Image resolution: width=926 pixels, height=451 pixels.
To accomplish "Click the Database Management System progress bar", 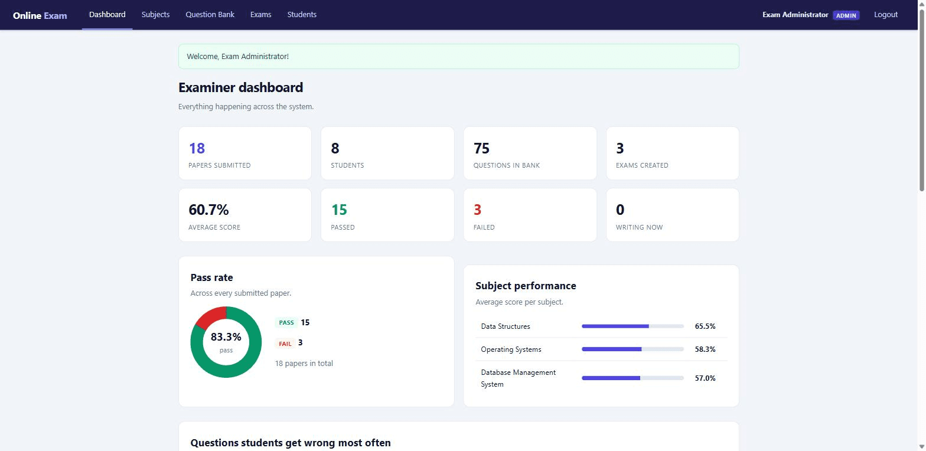I will [x=632, y=378].
